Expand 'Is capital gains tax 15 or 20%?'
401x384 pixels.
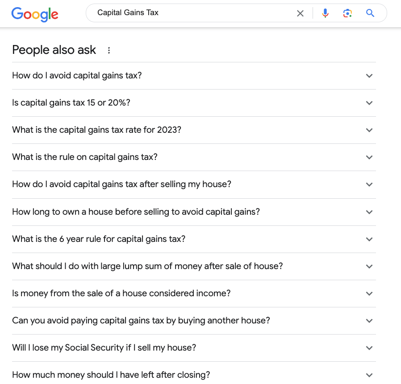point(369,103)
